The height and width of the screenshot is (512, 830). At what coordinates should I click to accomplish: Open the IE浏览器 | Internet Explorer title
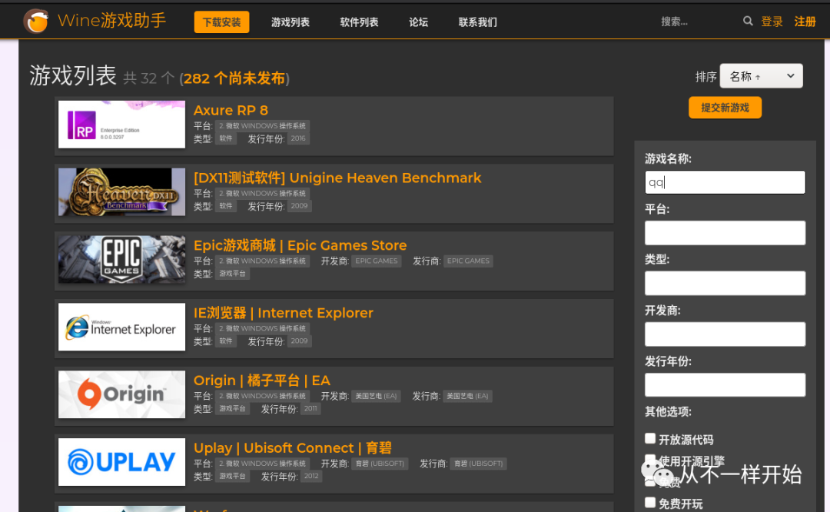(x=284, y=313)
